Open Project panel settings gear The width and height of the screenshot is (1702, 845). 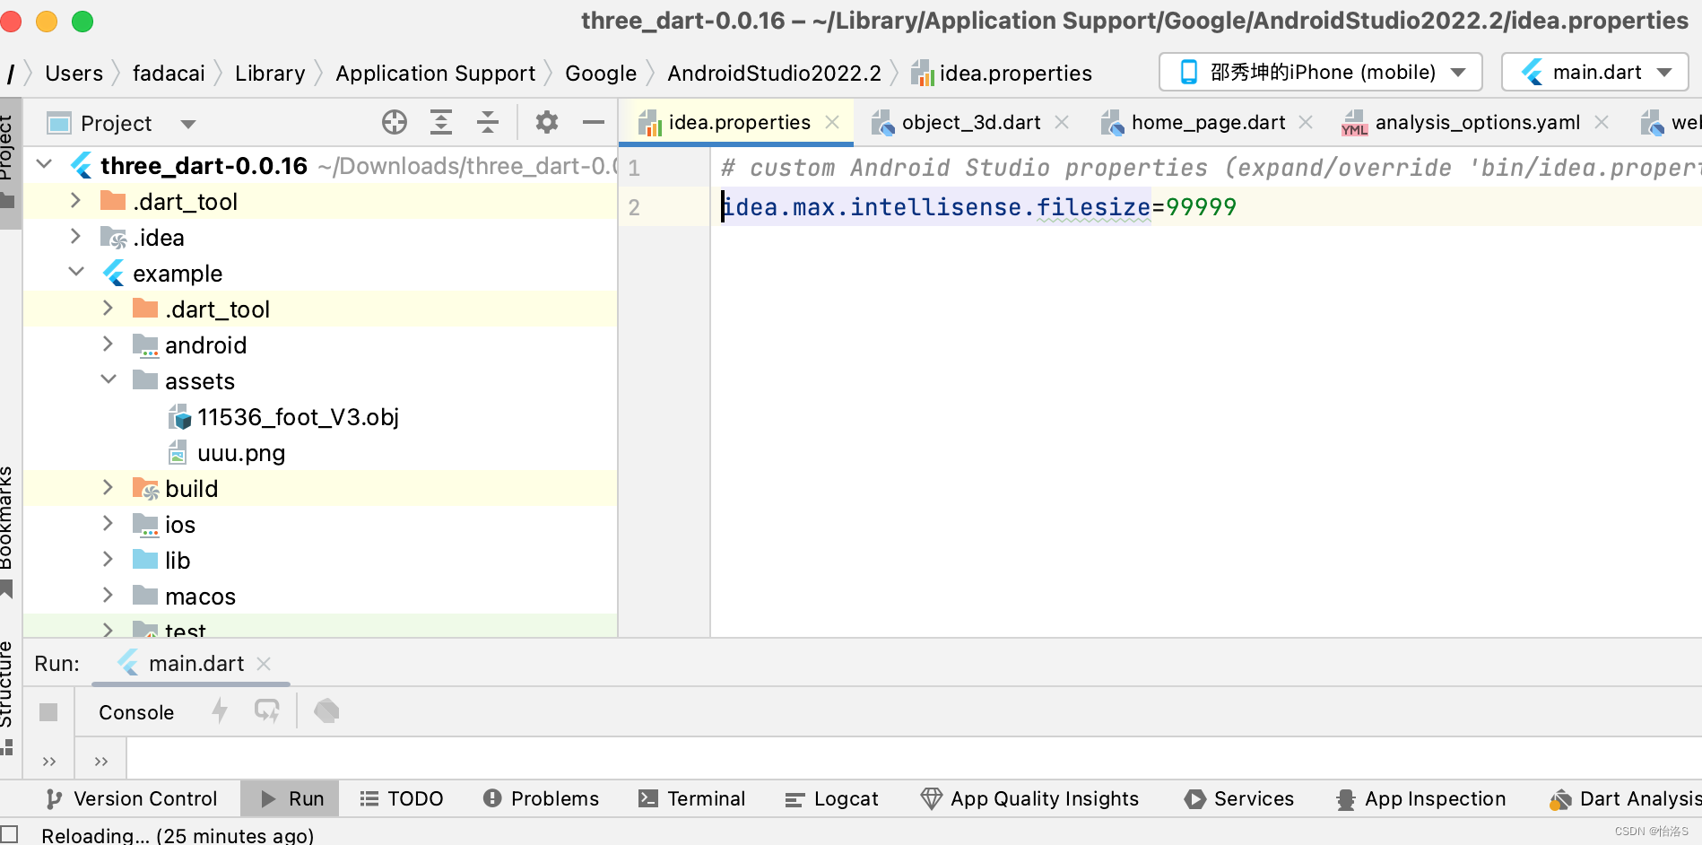546,122
